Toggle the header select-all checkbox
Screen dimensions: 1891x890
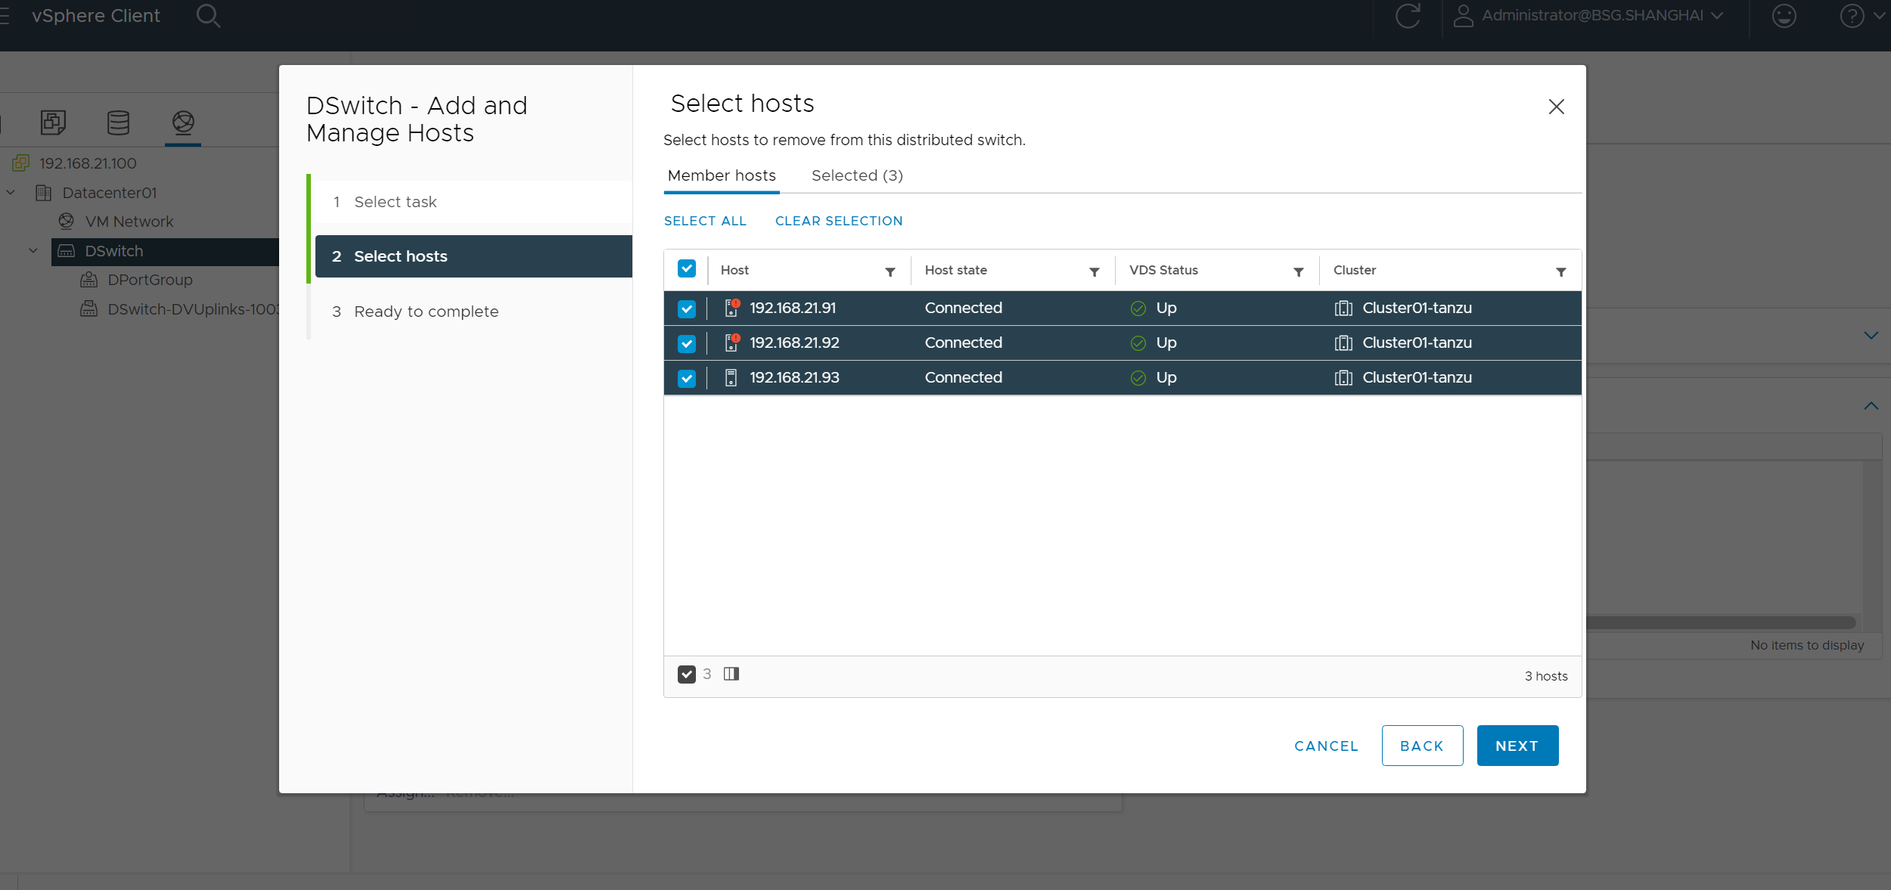point(687,268)
